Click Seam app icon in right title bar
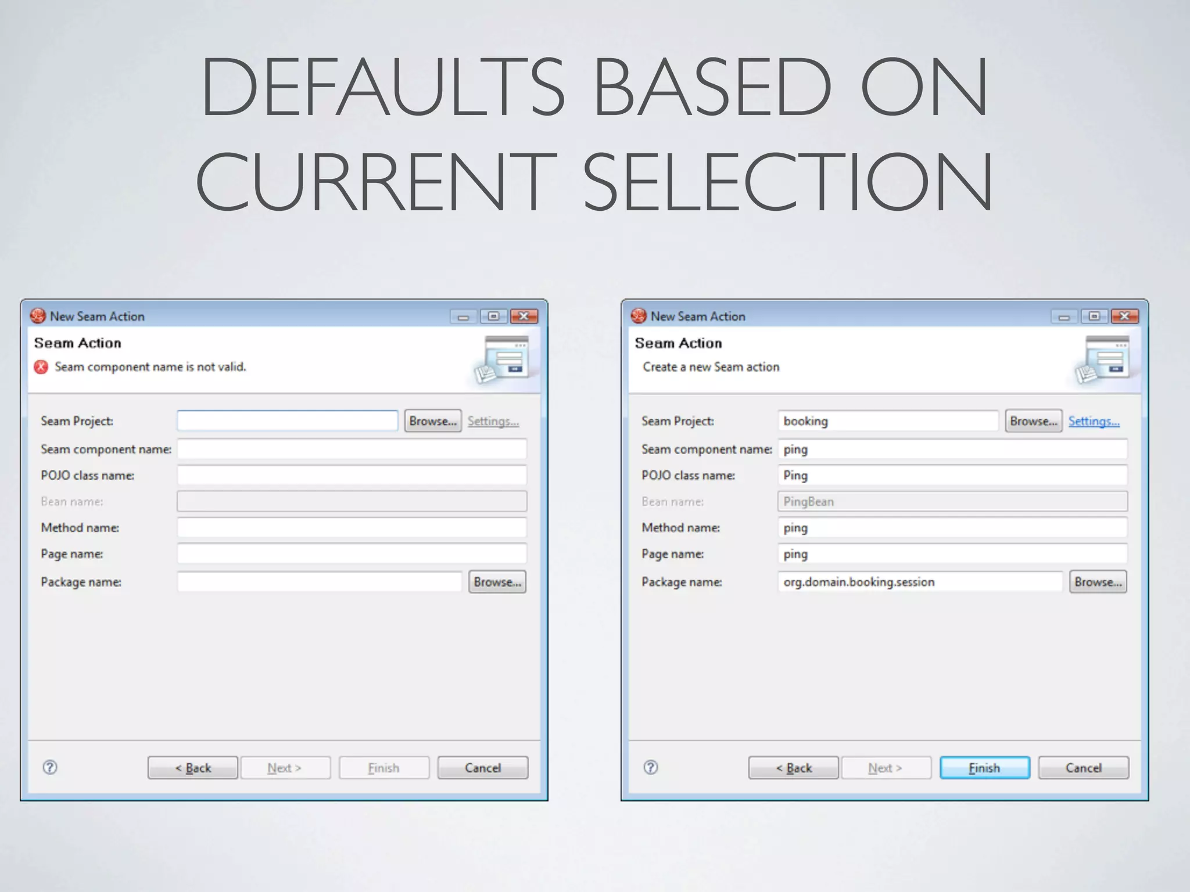 [639, 316]
